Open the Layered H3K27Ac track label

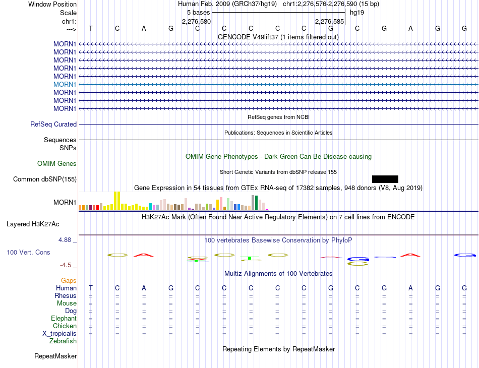point(33,224)
